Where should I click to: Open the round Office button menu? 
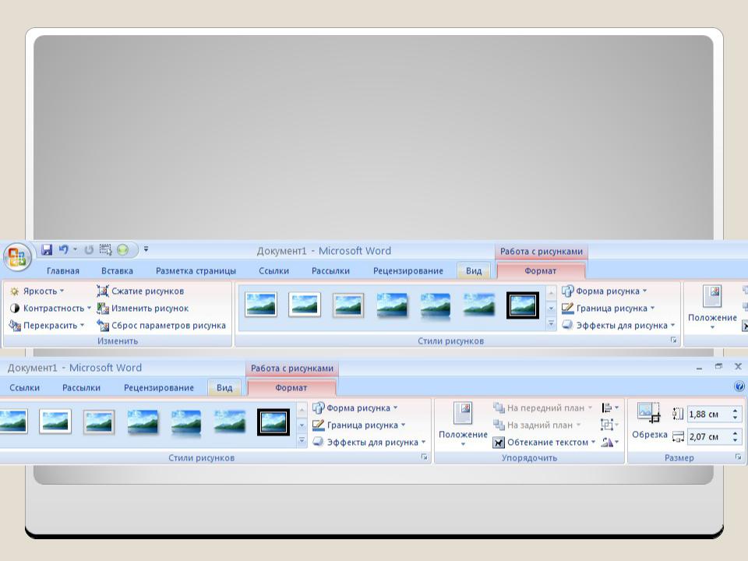17,257
